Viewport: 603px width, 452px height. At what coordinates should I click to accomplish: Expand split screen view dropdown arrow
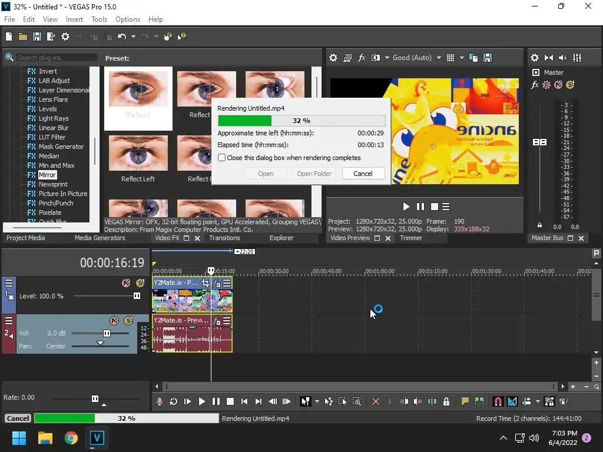pyautogui.click(x=387, y=58)
